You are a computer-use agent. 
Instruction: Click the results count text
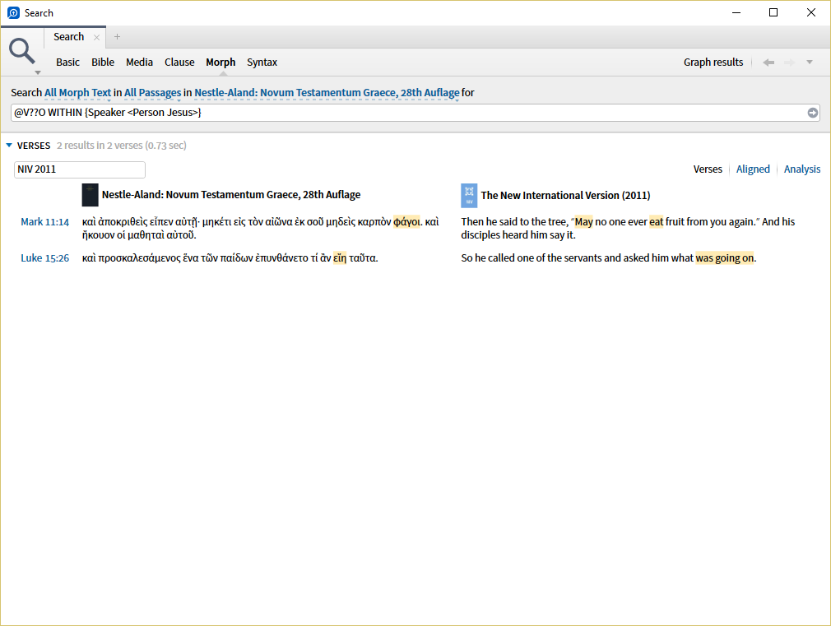(122, 146)
